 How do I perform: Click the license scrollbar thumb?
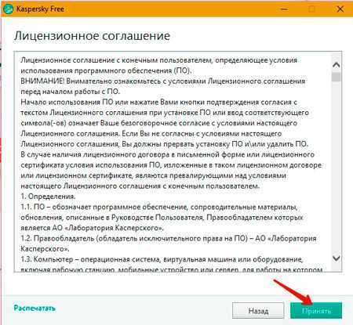tap(337, 78)
